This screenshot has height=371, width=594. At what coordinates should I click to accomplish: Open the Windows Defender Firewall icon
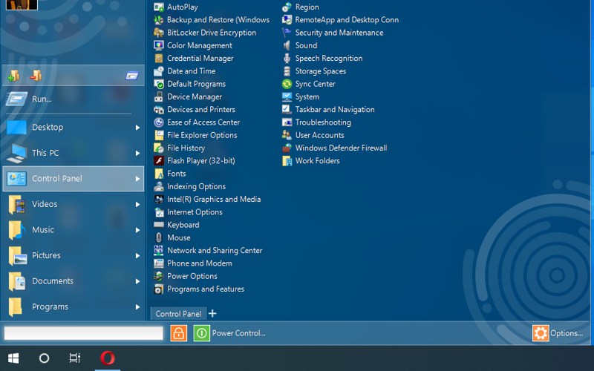point(287,148)
